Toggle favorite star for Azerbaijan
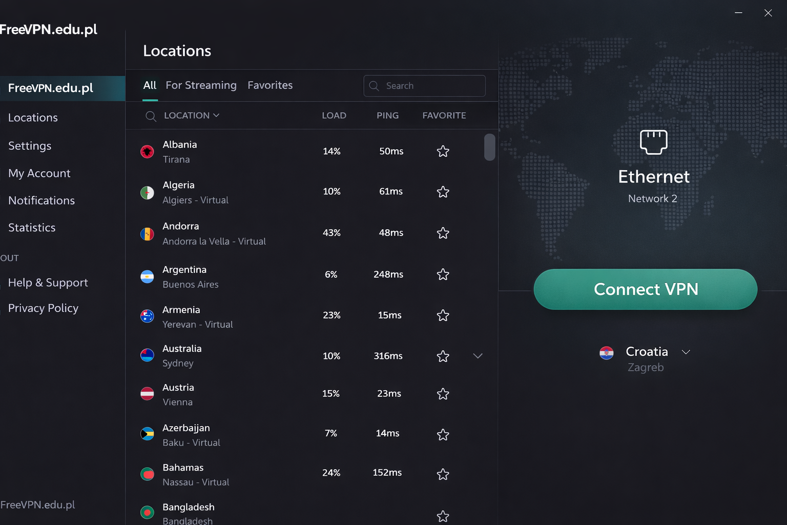Screen dimensions: 787x525 pyautogui.click(x=443, y=435)
